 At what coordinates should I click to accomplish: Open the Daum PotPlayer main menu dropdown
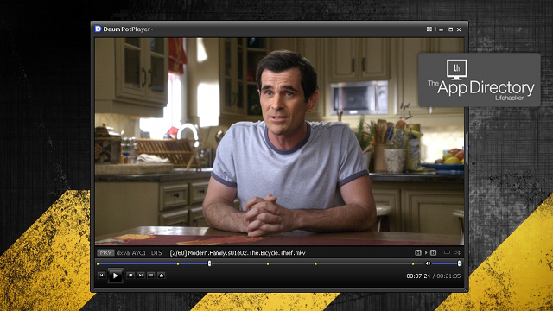pos(129,29)
